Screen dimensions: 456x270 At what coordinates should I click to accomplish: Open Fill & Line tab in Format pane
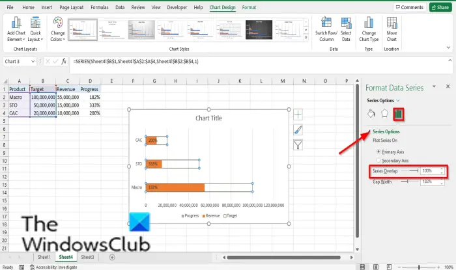tap(371, 113)
